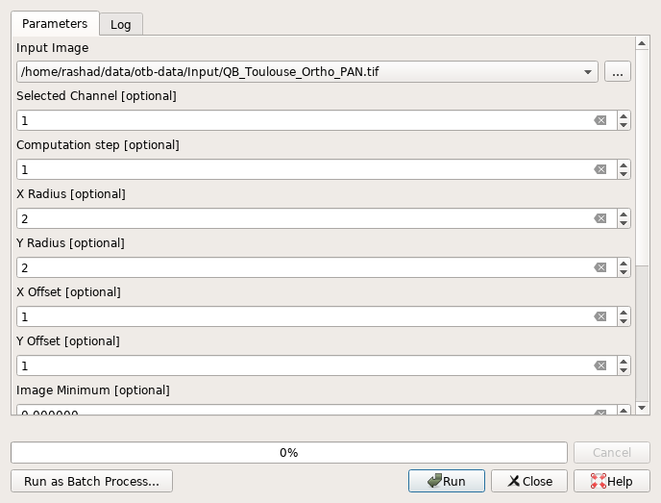Image resolution: width=661 pixels, height=503 pixels.
Task: Open the Help documentation
Action: point(612,481)
